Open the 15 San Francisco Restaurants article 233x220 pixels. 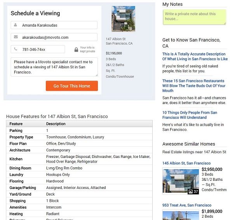pos(194,86)
